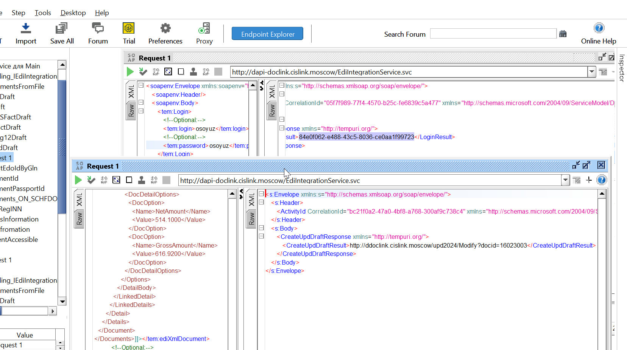Click the Endpoint Explorer button
This screenshot has height=350, width=627.
(268, 34)
